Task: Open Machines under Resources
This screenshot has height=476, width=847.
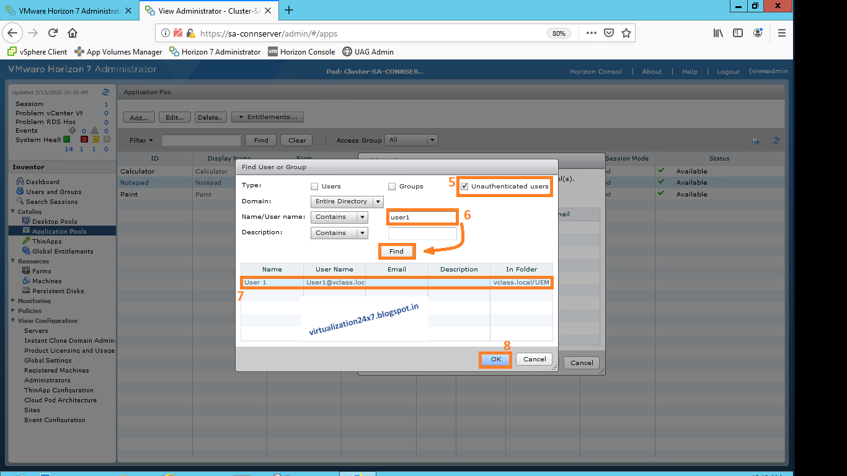Action: pyautogui.click(x=47, y=281)
